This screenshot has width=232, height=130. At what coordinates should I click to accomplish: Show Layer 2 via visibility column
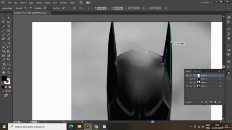pyautogui.click(x=187, y=82)
